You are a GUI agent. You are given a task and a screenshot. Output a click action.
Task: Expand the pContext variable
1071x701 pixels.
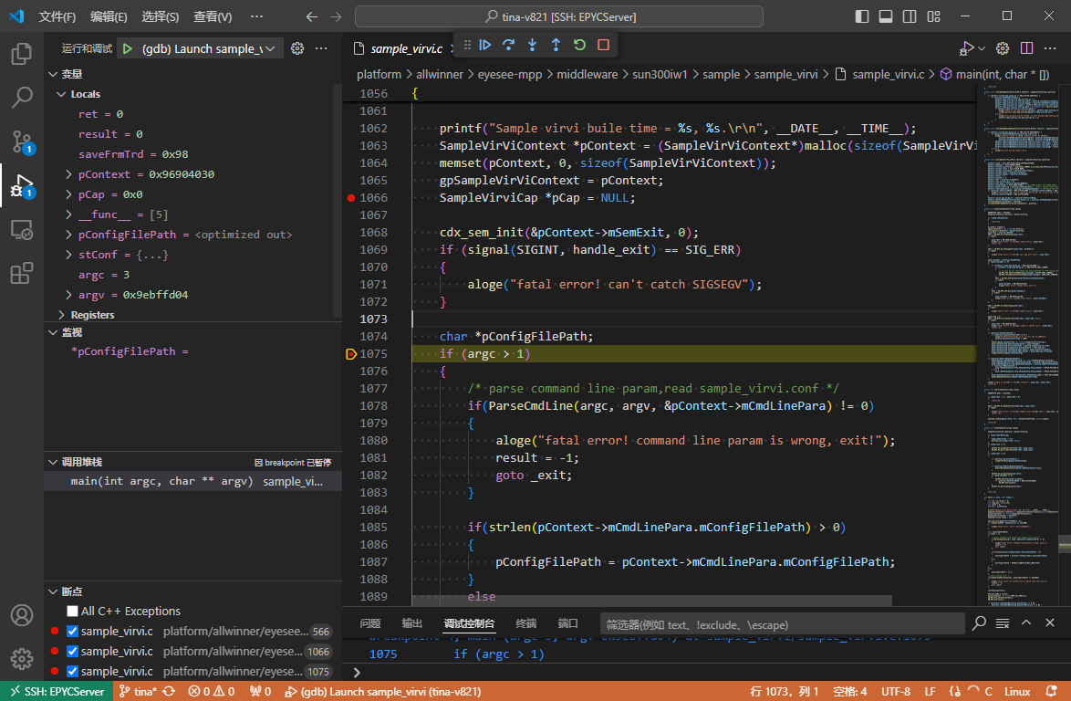(69, 174)
